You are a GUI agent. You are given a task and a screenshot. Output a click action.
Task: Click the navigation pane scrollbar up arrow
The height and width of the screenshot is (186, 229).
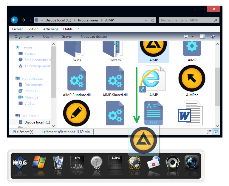[x=53, y=44]
